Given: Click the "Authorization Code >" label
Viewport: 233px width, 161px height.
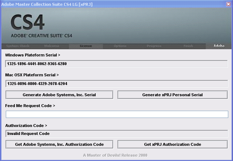Looking at the screenshot, I should [x=26, y=126].
